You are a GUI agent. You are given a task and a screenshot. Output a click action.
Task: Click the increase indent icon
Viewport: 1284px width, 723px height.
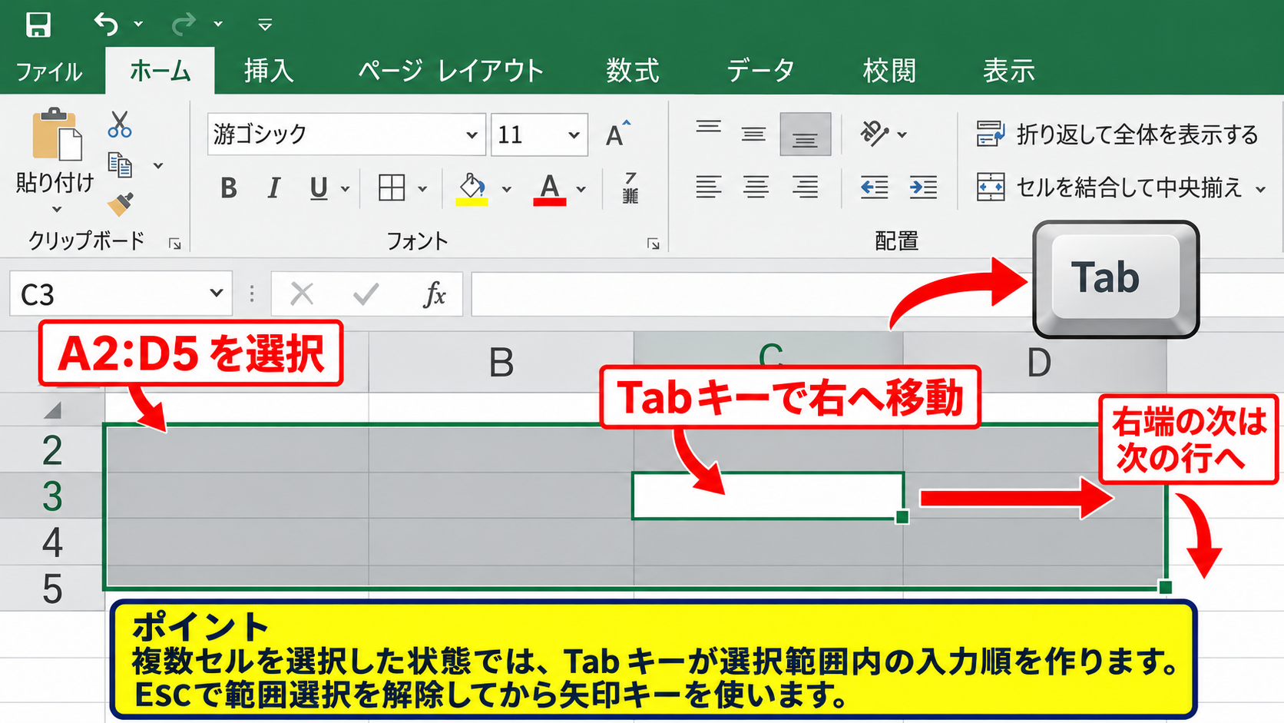923,187
